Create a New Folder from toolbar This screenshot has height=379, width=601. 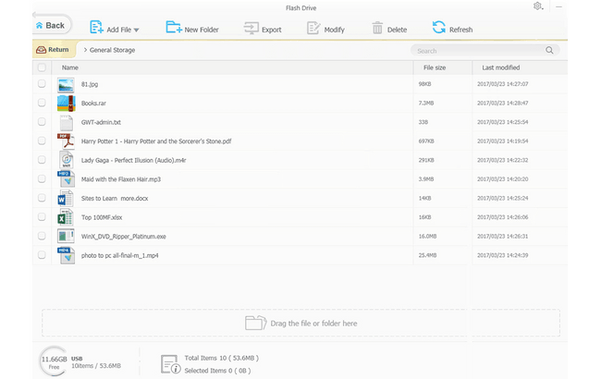173,28
